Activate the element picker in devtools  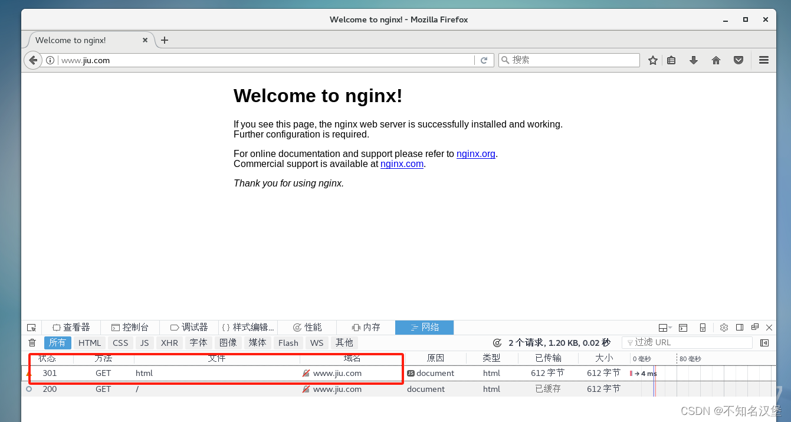(x=31, y=328)
